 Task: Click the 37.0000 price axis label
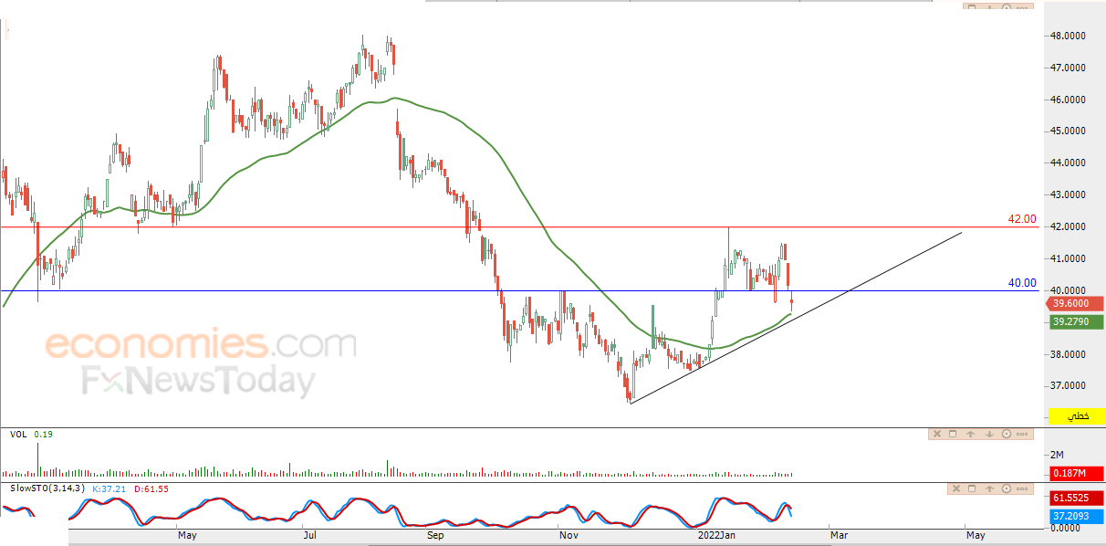click(1067, 387)
